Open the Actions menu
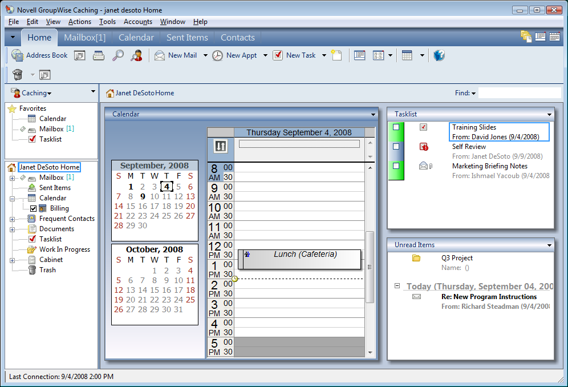Image resolution: width=568 pixels, height=387 pixels. [80, 22]
